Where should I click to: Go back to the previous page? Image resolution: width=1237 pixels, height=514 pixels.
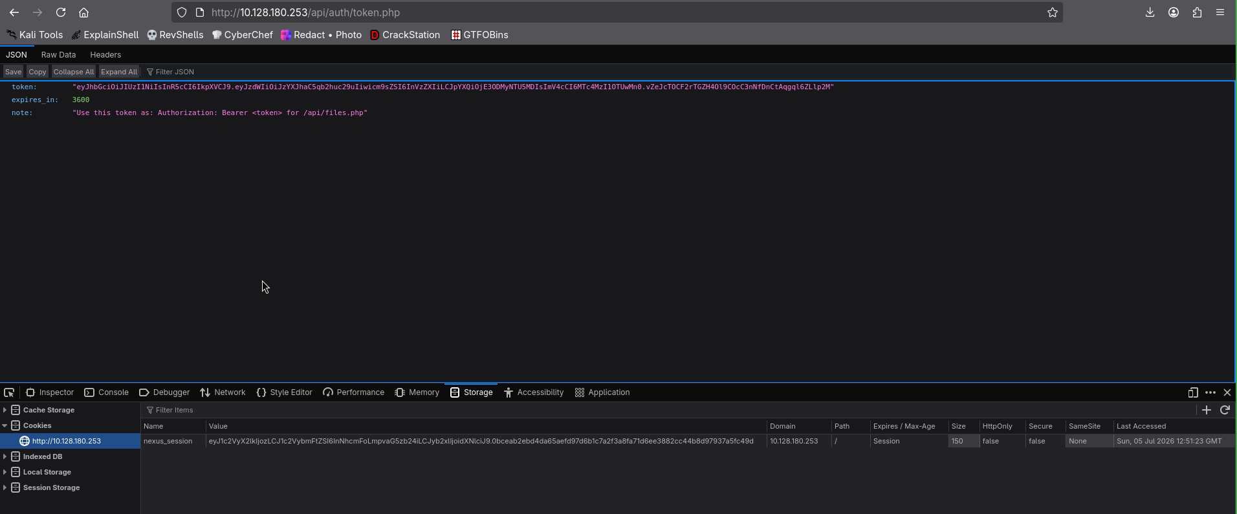coord(14,12)
